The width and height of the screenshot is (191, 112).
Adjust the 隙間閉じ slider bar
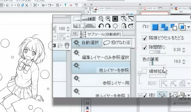click(158, 52)
